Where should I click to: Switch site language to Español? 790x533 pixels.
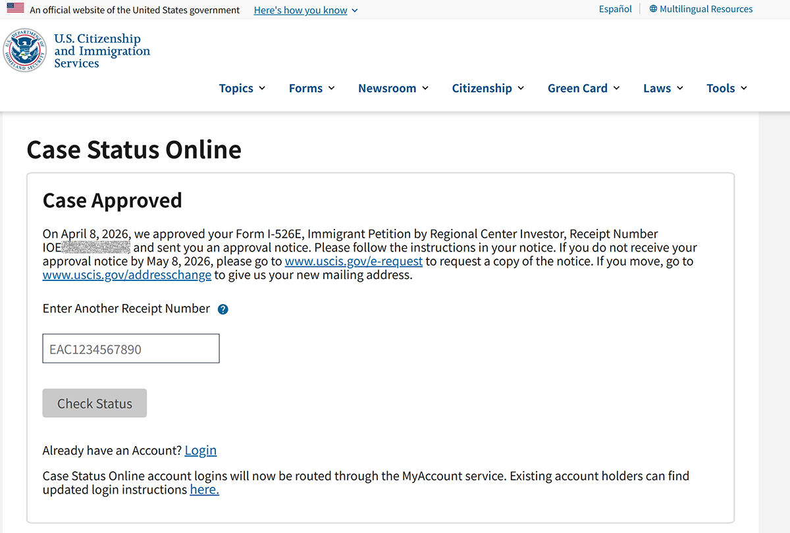[615, 9]
